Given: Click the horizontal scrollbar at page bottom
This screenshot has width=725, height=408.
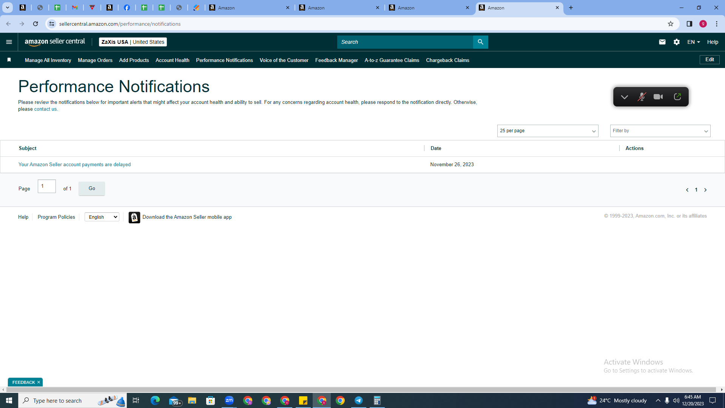Looking at the screenshot, I should [x=361, y=389].
